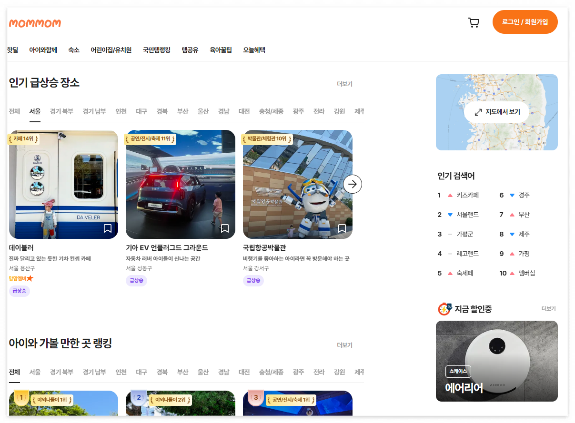Screen dimensions: 575x423
Task: Open the 지도에서 보기 map button
Action: pyautogui.click(x=496, y=112)
